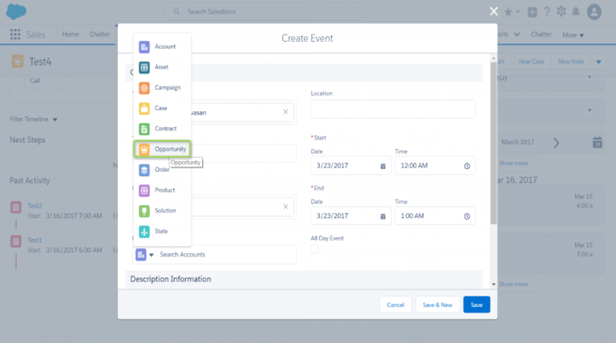Click the Case briefcase icon
Viewport: 616px width, 343px height.
[x=144, y=108]
